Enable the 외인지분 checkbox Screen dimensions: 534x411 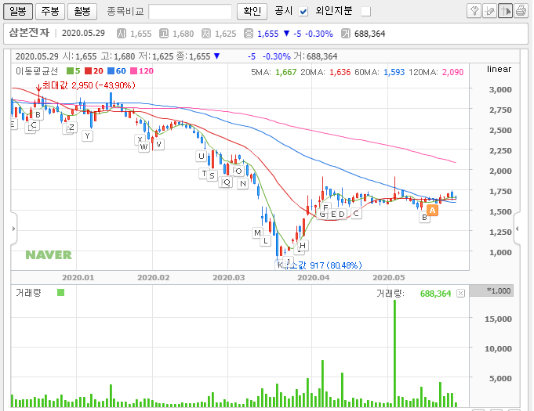click(x=365, y=12)
